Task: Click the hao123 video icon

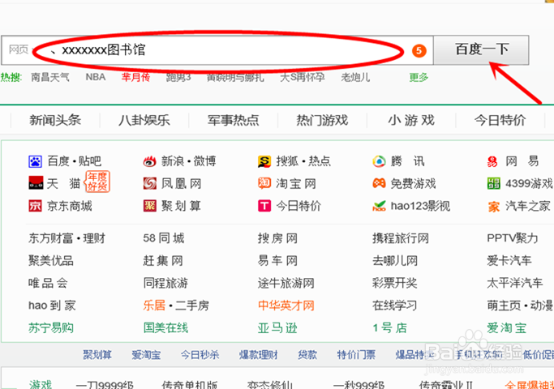Action: click(x=379, y=206)
